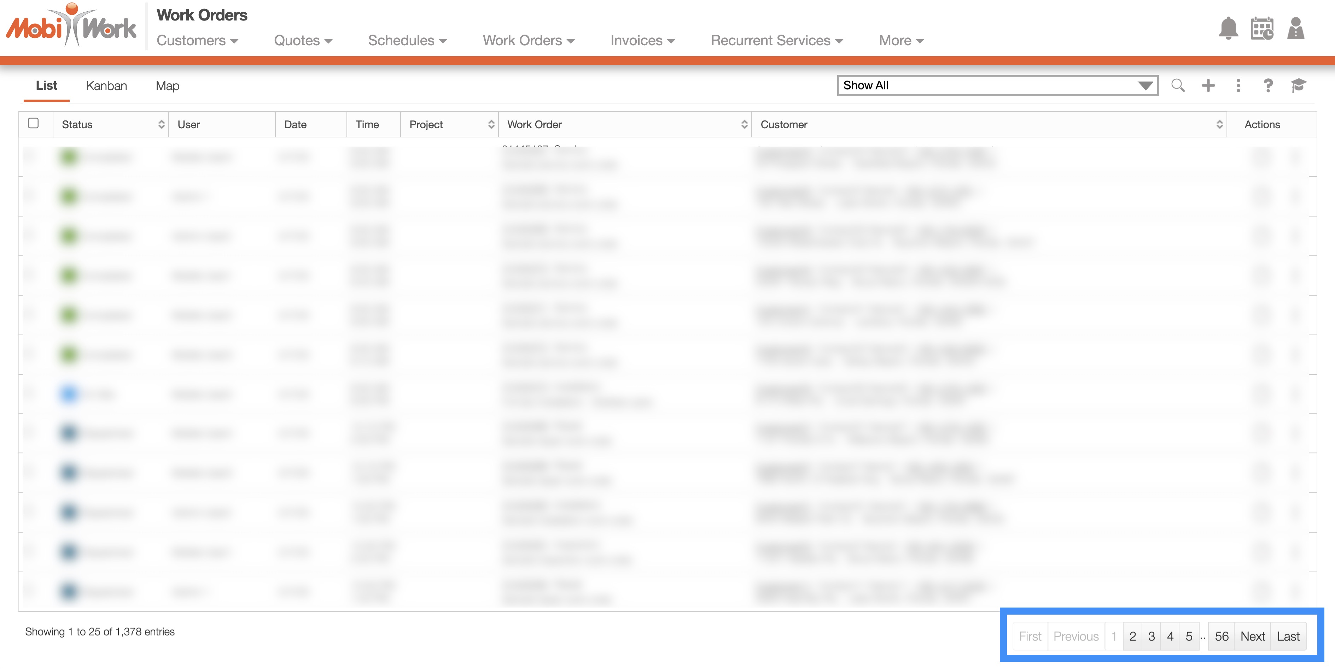Open the calendar schedule icon
1335x669 pixels.
1261,29
